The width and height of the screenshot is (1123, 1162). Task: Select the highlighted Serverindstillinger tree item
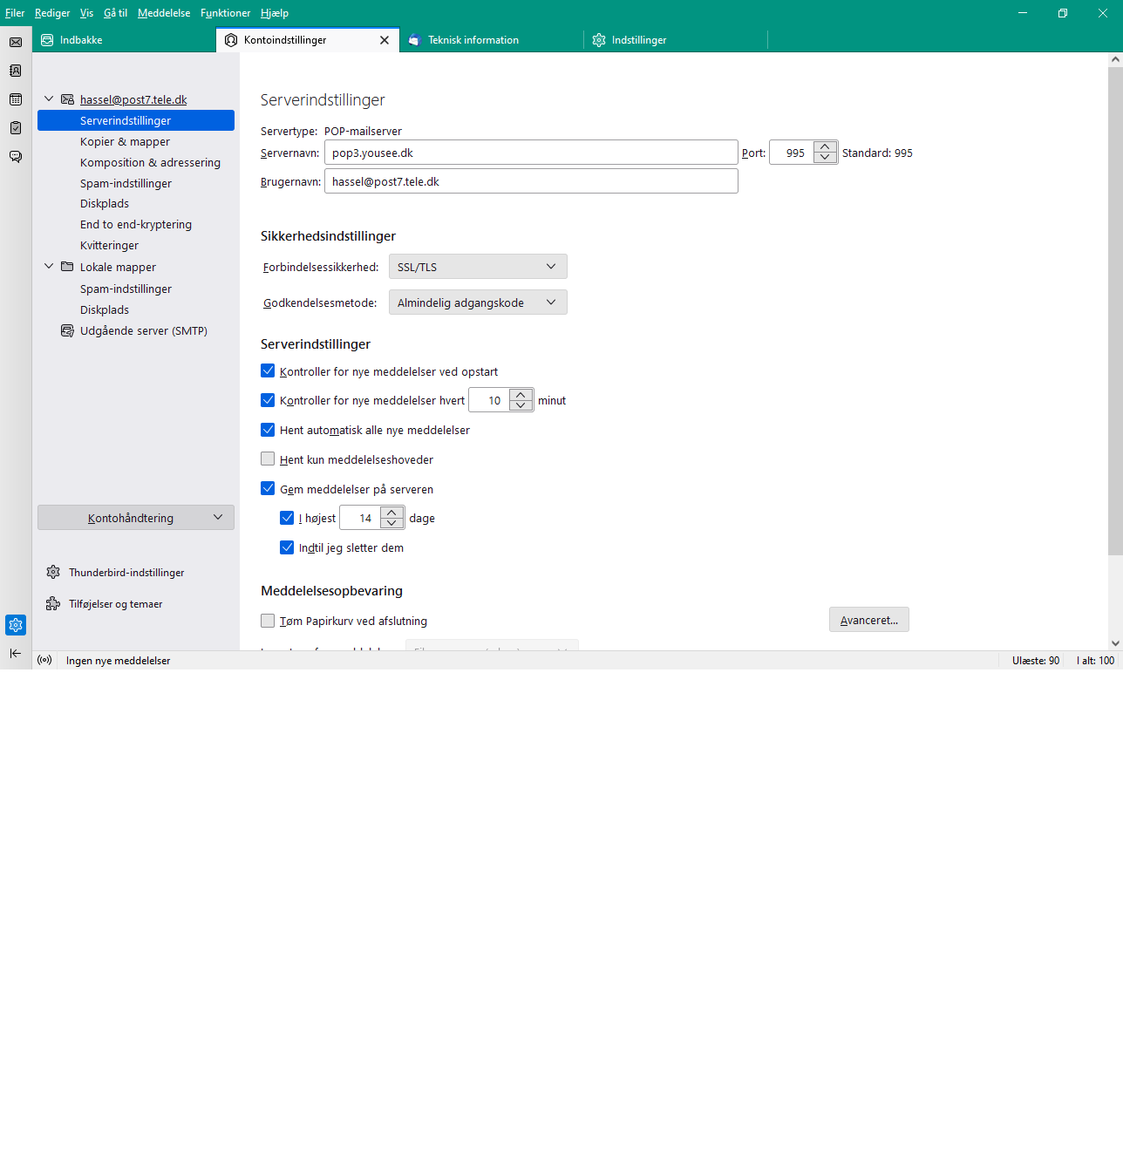point(136,120)
